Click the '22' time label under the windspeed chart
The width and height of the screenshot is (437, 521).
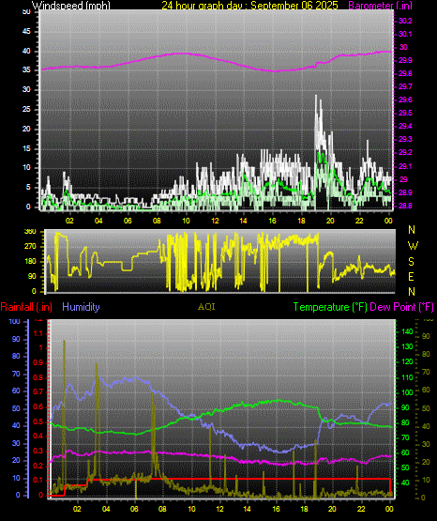[359, 221]
